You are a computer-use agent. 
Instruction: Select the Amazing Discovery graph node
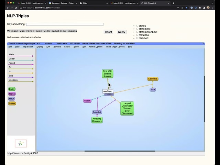pyautogui.click(x=97, y=120)
